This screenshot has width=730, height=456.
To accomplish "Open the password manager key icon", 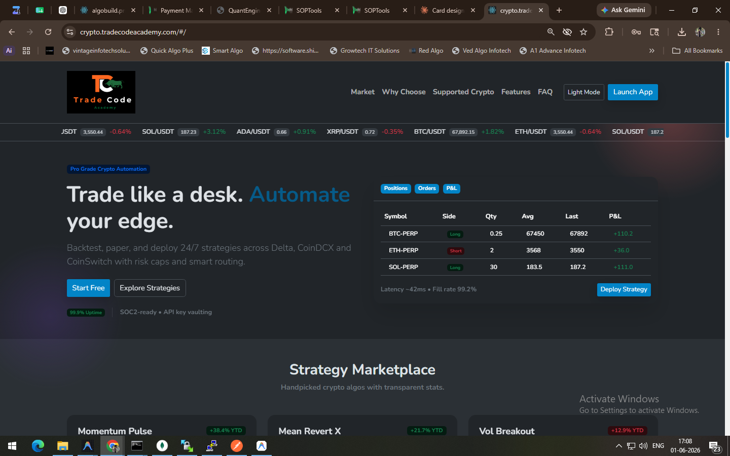I will (636, 32).
